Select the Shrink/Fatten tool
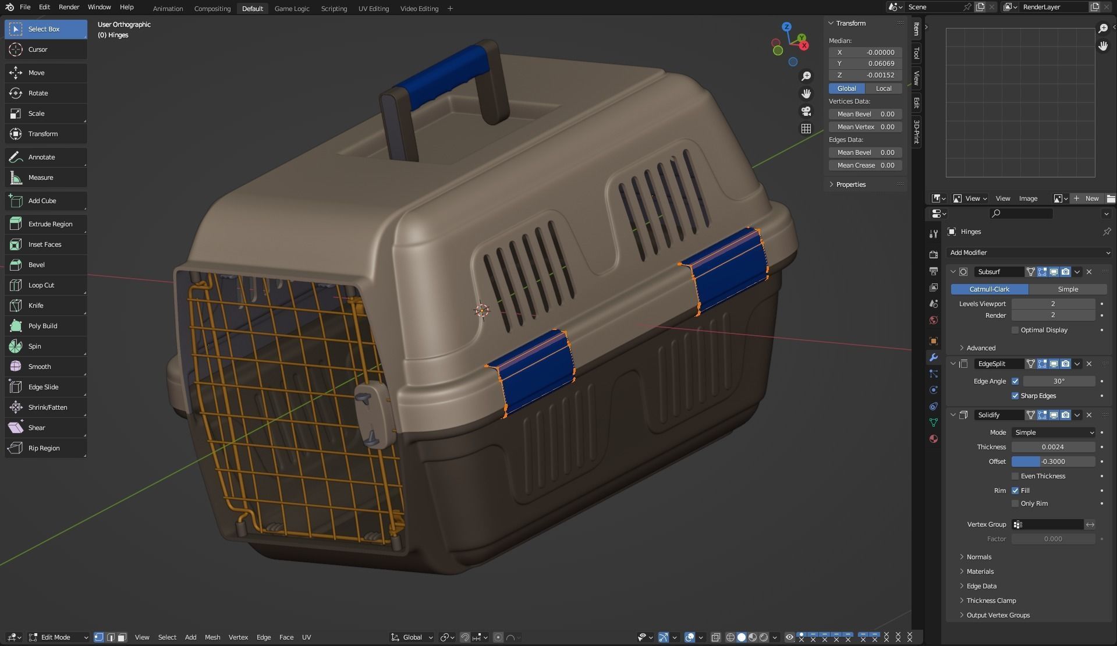The image size is (1117, 646). 46,407
